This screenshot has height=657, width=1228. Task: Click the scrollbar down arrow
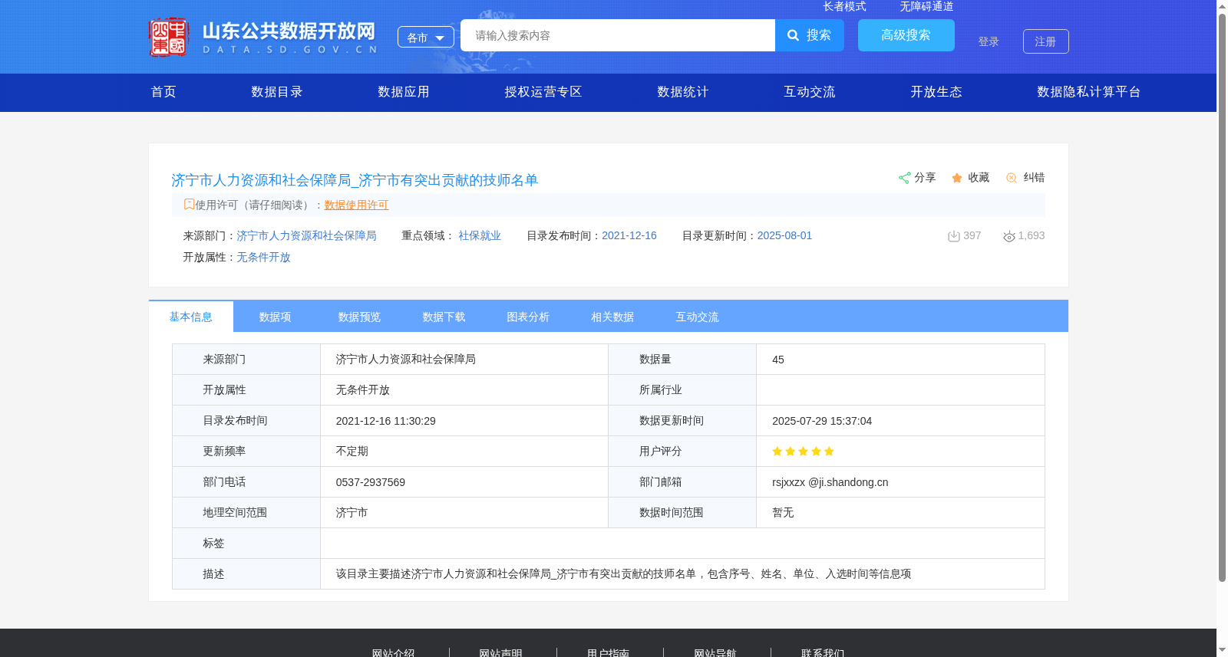[1222, 650]
